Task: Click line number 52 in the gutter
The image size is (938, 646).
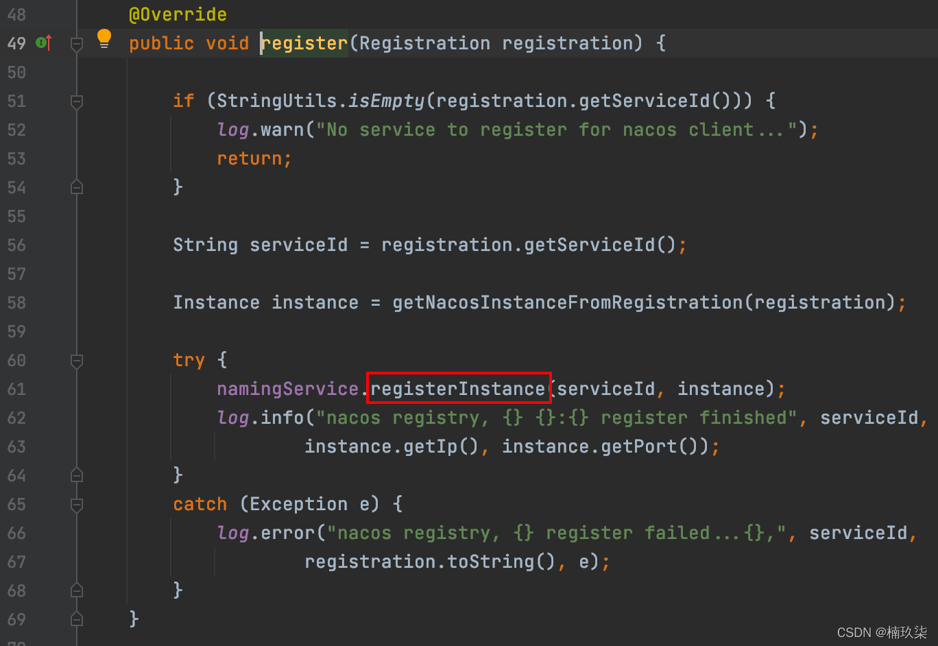Action: pyautogui.click(x=16, y=130)
